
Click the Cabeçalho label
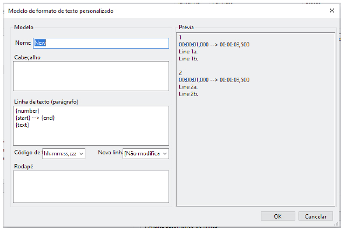[28, 57]
